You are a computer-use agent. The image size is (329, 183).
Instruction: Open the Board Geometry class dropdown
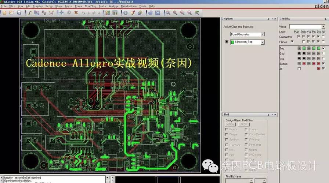(263, 34)
